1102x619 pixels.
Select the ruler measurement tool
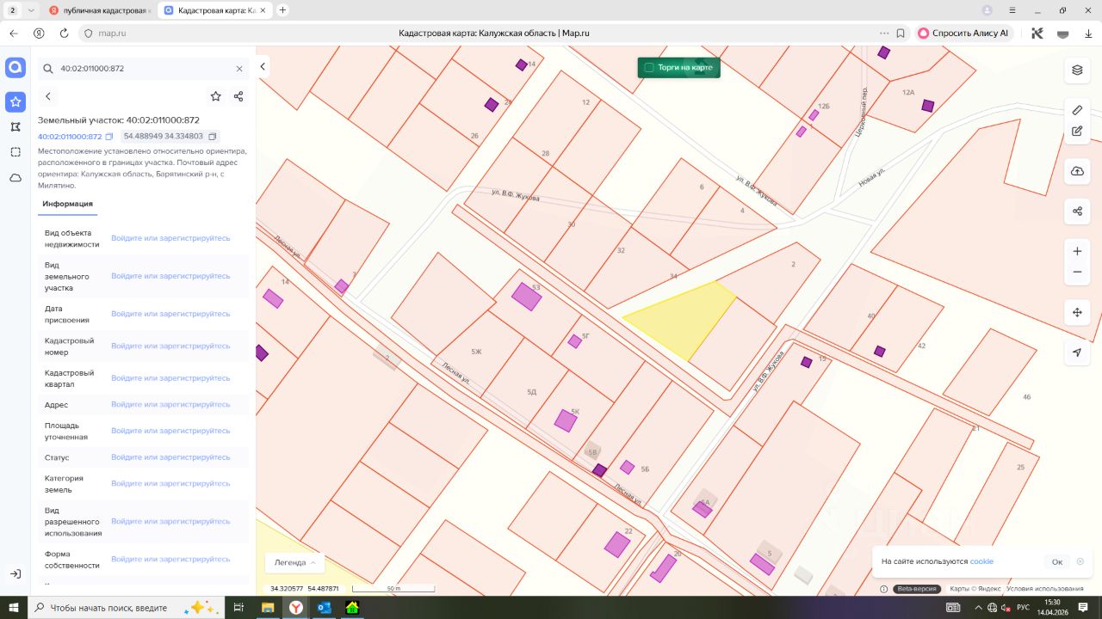(1077, 110)
